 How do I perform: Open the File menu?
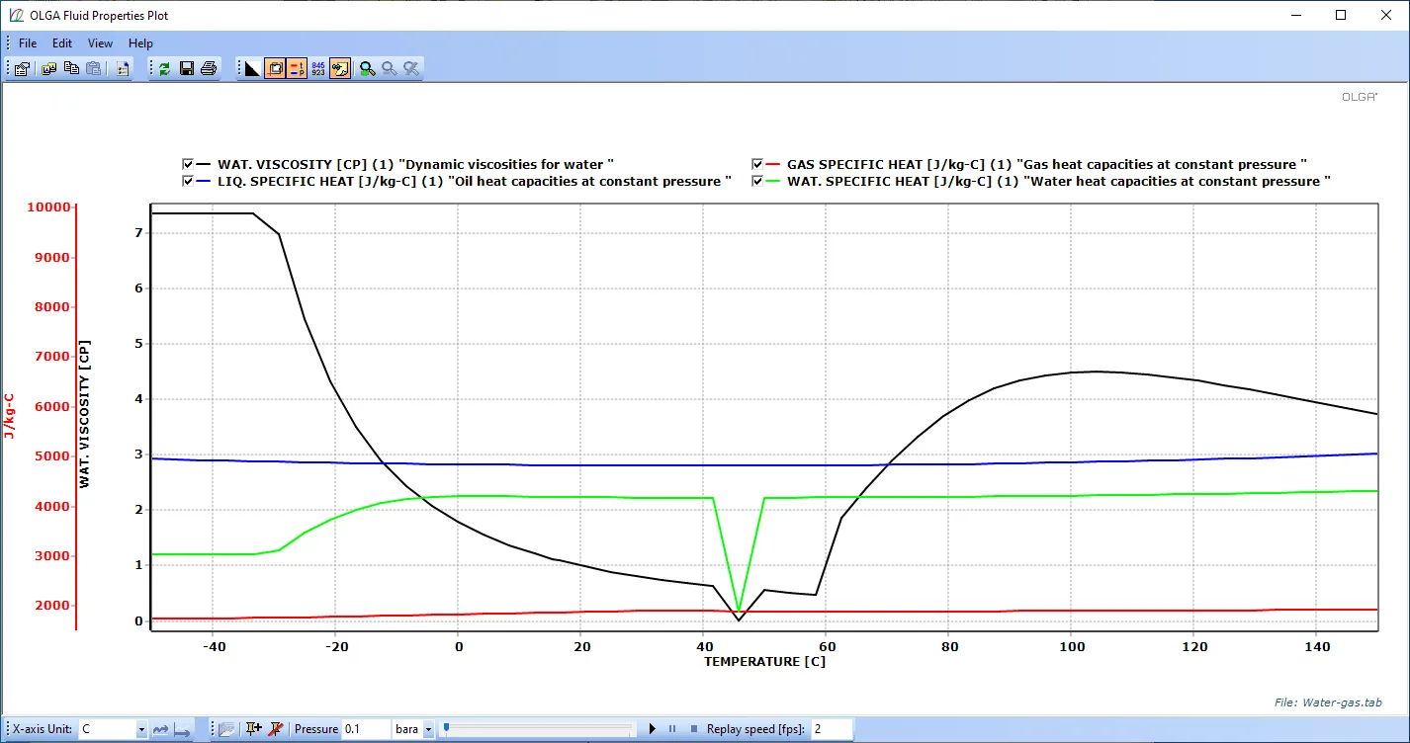tap(28, 43)
